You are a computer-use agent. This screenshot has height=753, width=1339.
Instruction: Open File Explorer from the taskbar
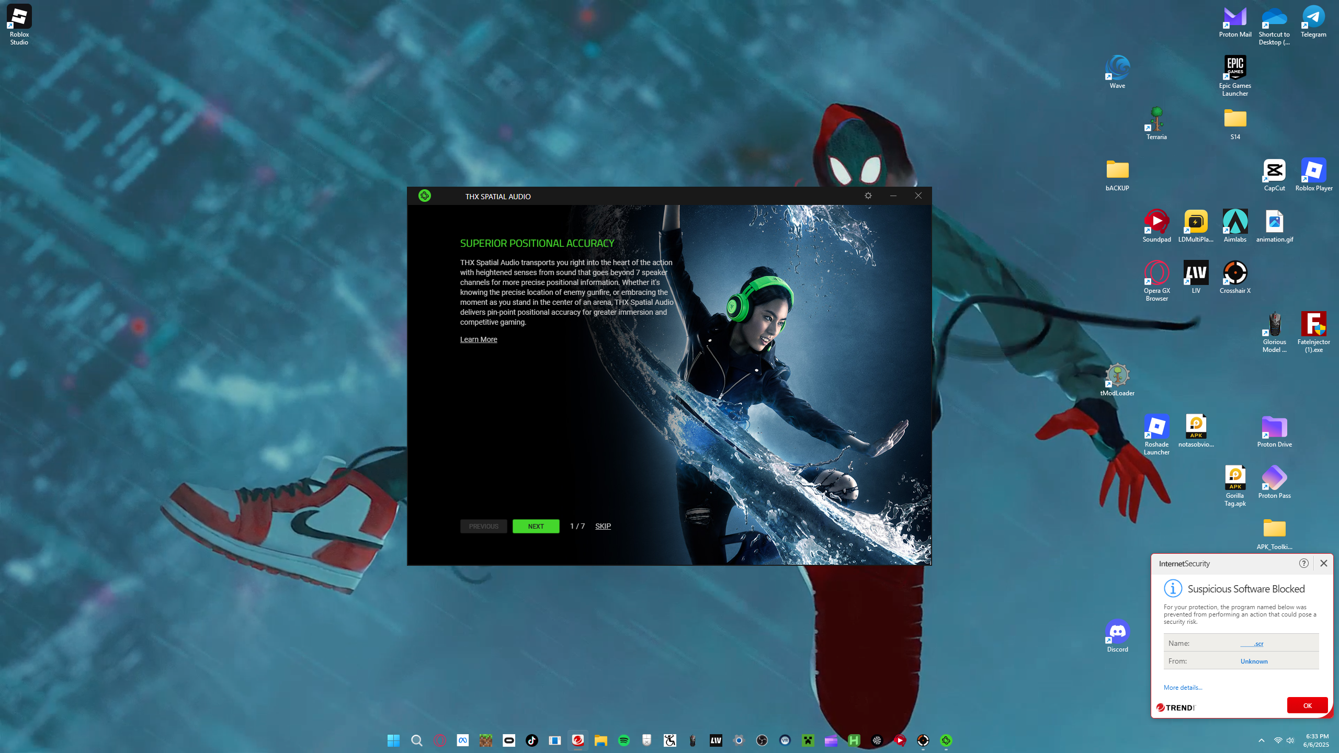click(600, 740)
